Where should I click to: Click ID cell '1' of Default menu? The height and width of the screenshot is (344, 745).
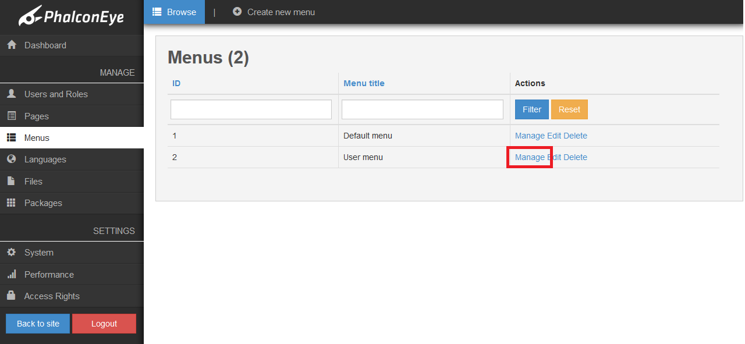[x=253, y=136]
